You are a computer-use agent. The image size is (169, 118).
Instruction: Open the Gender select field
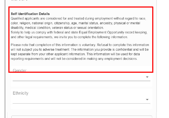(81, 77)
